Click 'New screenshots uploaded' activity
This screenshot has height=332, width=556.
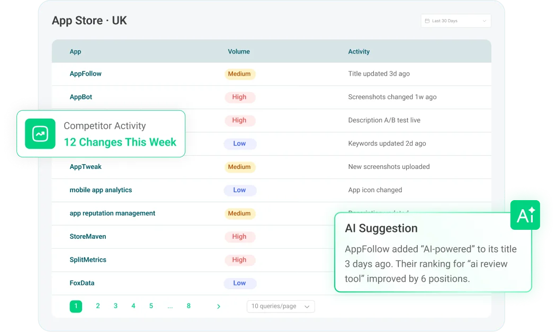389,167
